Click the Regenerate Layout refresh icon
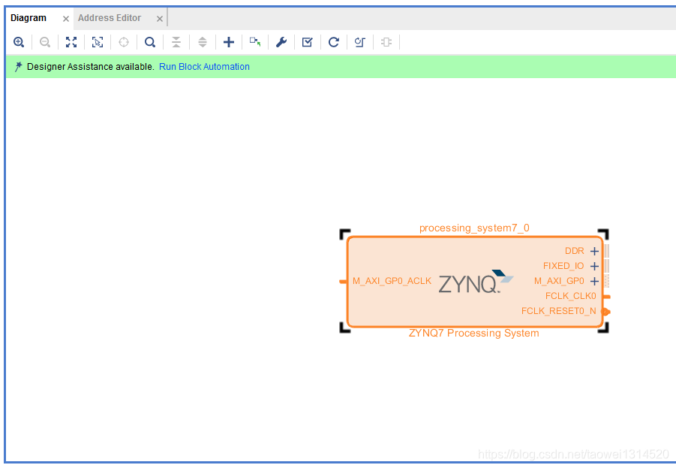Screen dimensions: 676x468 (x=334, y=42)
